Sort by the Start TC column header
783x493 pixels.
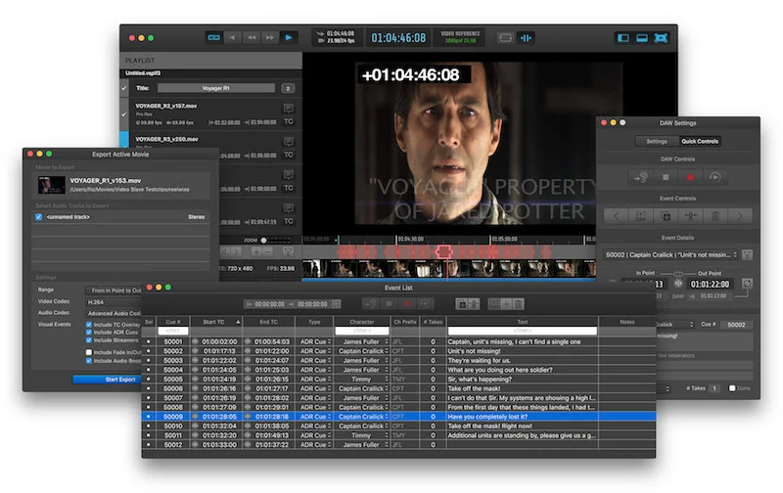[215, 322]
